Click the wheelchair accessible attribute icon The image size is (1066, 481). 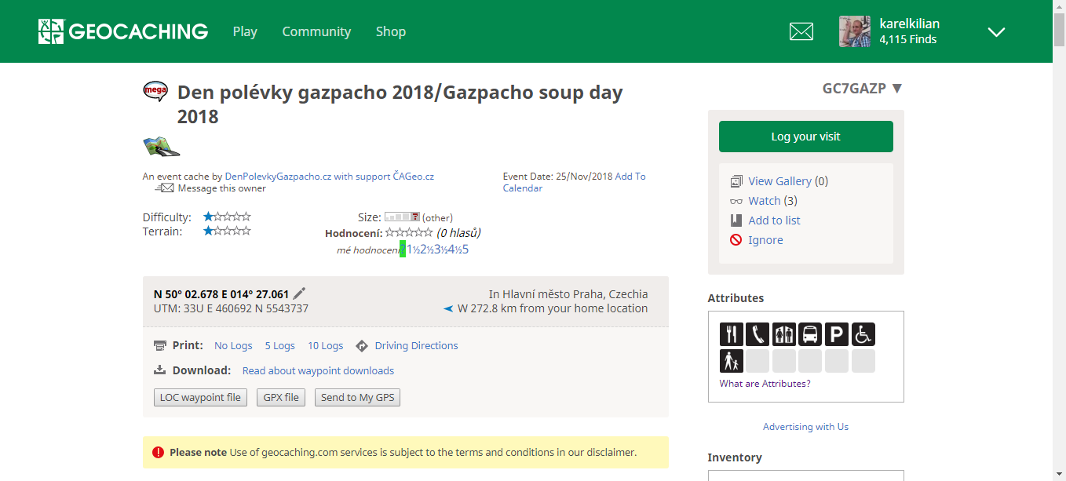pyautogui.click(x=863, y=334)
